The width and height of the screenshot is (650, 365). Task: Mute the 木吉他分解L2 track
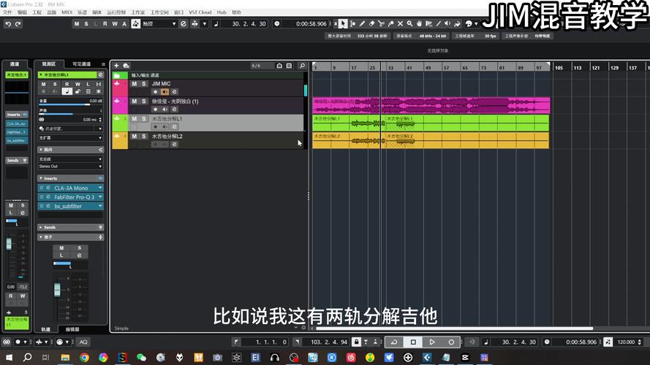tap(134, 137)
